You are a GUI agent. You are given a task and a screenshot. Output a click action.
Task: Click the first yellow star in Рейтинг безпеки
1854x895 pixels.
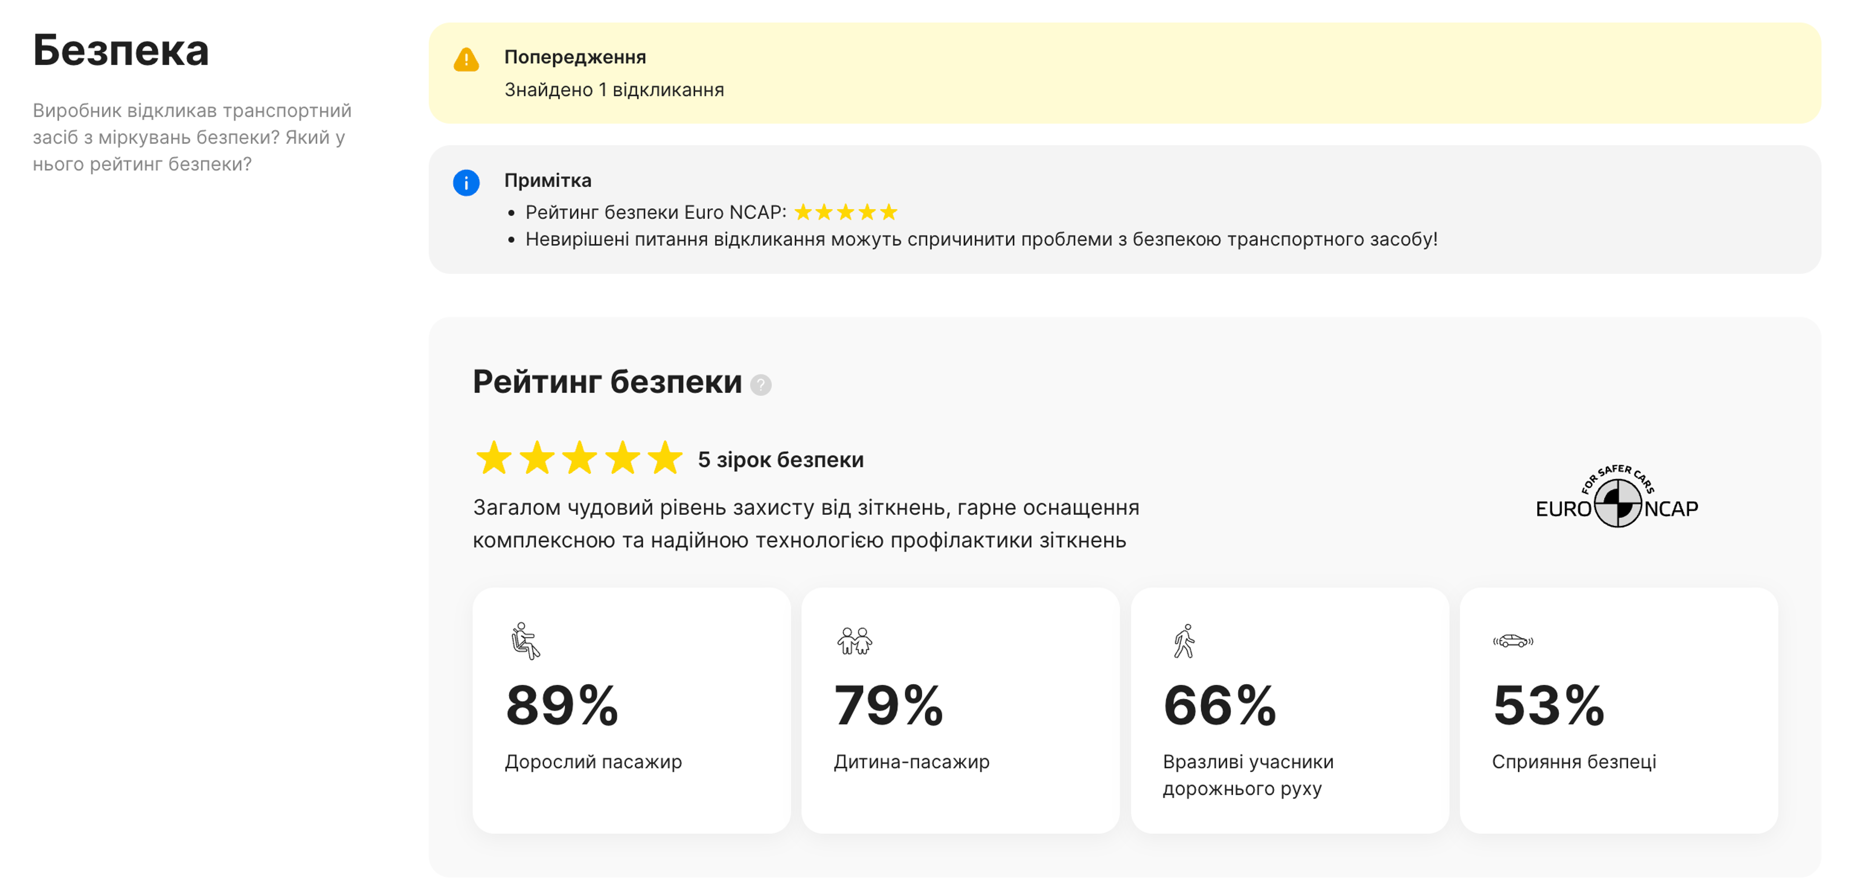click(x=494, y=458)
